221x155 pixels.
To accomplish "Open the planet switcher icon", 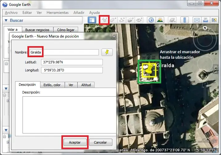I will click(172, 20).
